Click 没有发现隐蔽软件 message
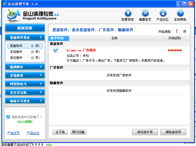This screenshot has height=146, width=196. [119, 91]
